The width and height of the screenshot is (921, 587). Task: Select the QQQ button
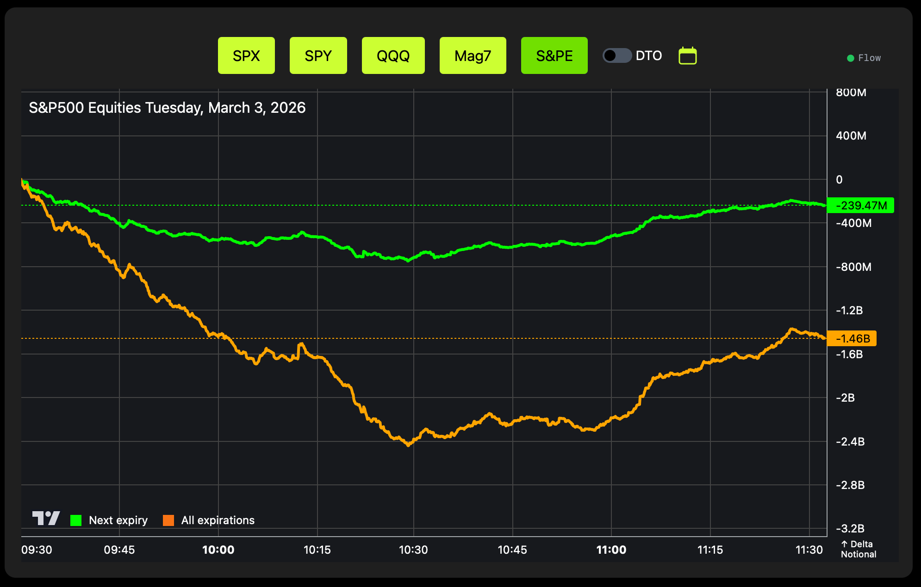[x=393, y=56]
